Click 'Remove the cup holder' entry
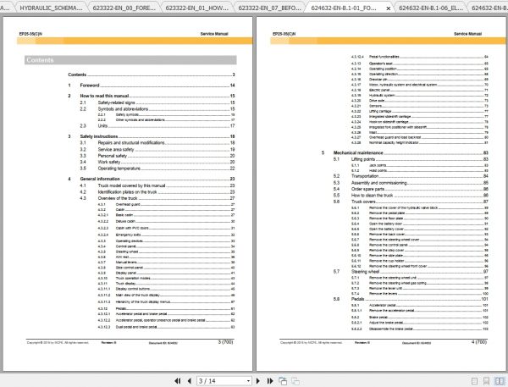 point(387,261)
